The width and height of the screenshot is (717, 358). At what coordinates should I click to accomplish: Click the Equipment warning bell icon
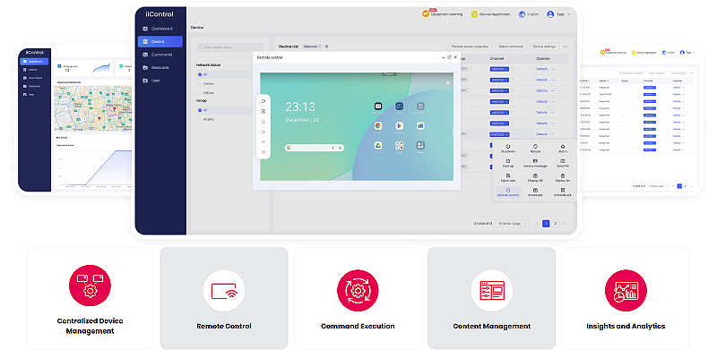click(x=427, y=14)
